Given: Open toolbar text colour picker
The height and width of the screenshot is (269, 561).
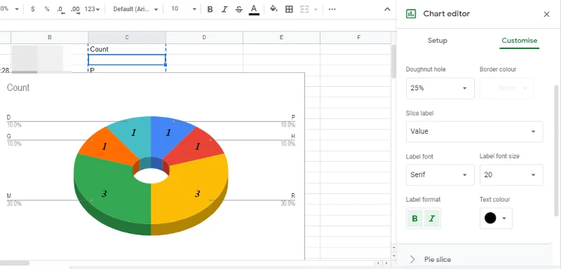Looking at the screenshot, I should tap(254, 9).
